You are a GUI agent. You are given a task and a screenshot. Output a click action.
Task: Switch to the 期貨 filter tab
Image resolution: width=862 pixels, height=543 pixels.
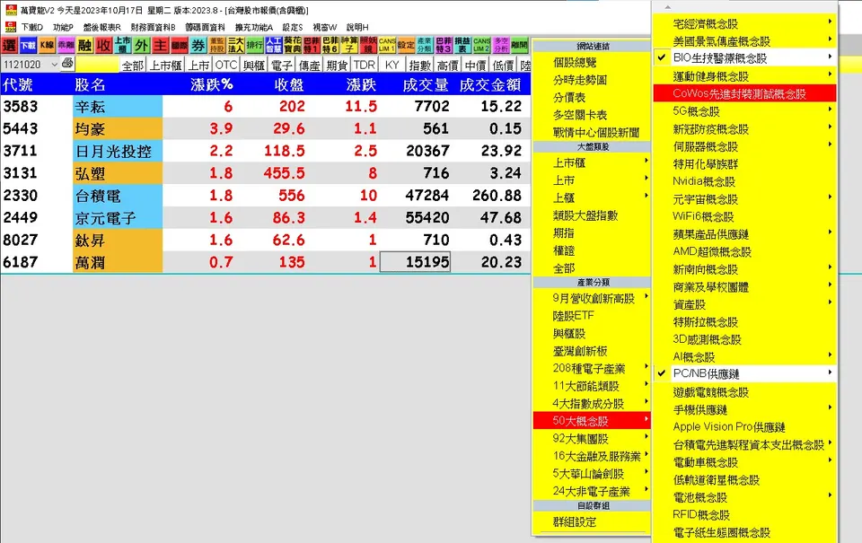pos(337,66)
